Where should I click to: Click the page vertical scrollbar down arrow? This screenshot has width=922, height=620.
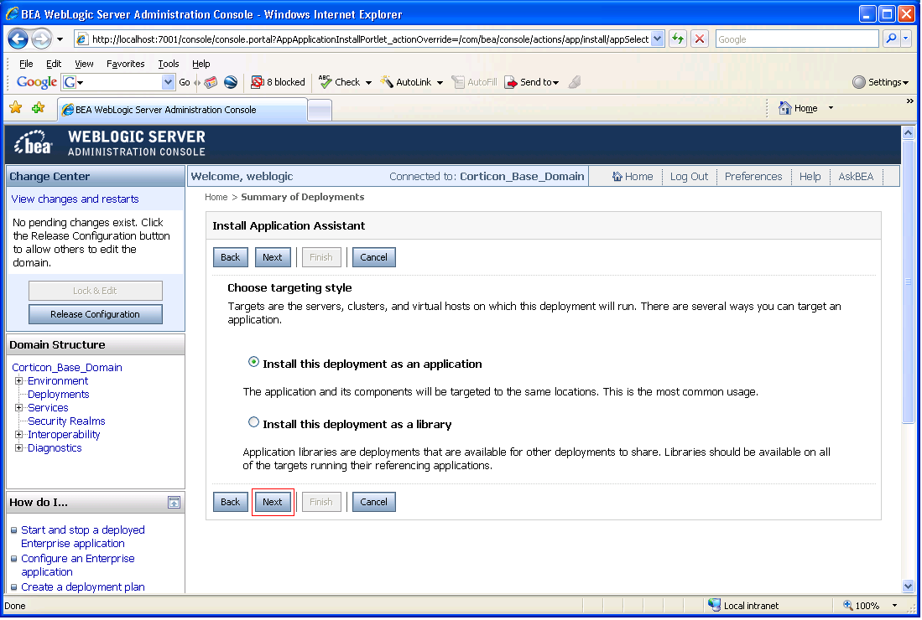(x=908, y=586)
